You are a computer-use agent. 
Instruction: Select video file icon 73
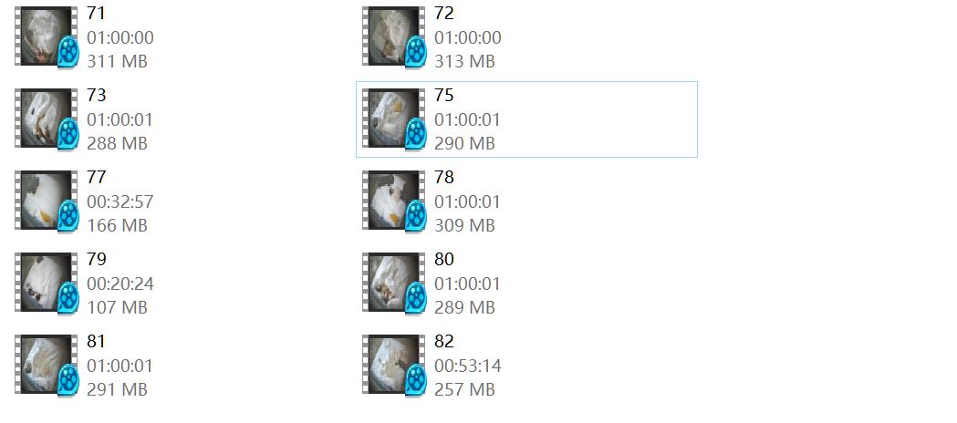coord(47,119)
